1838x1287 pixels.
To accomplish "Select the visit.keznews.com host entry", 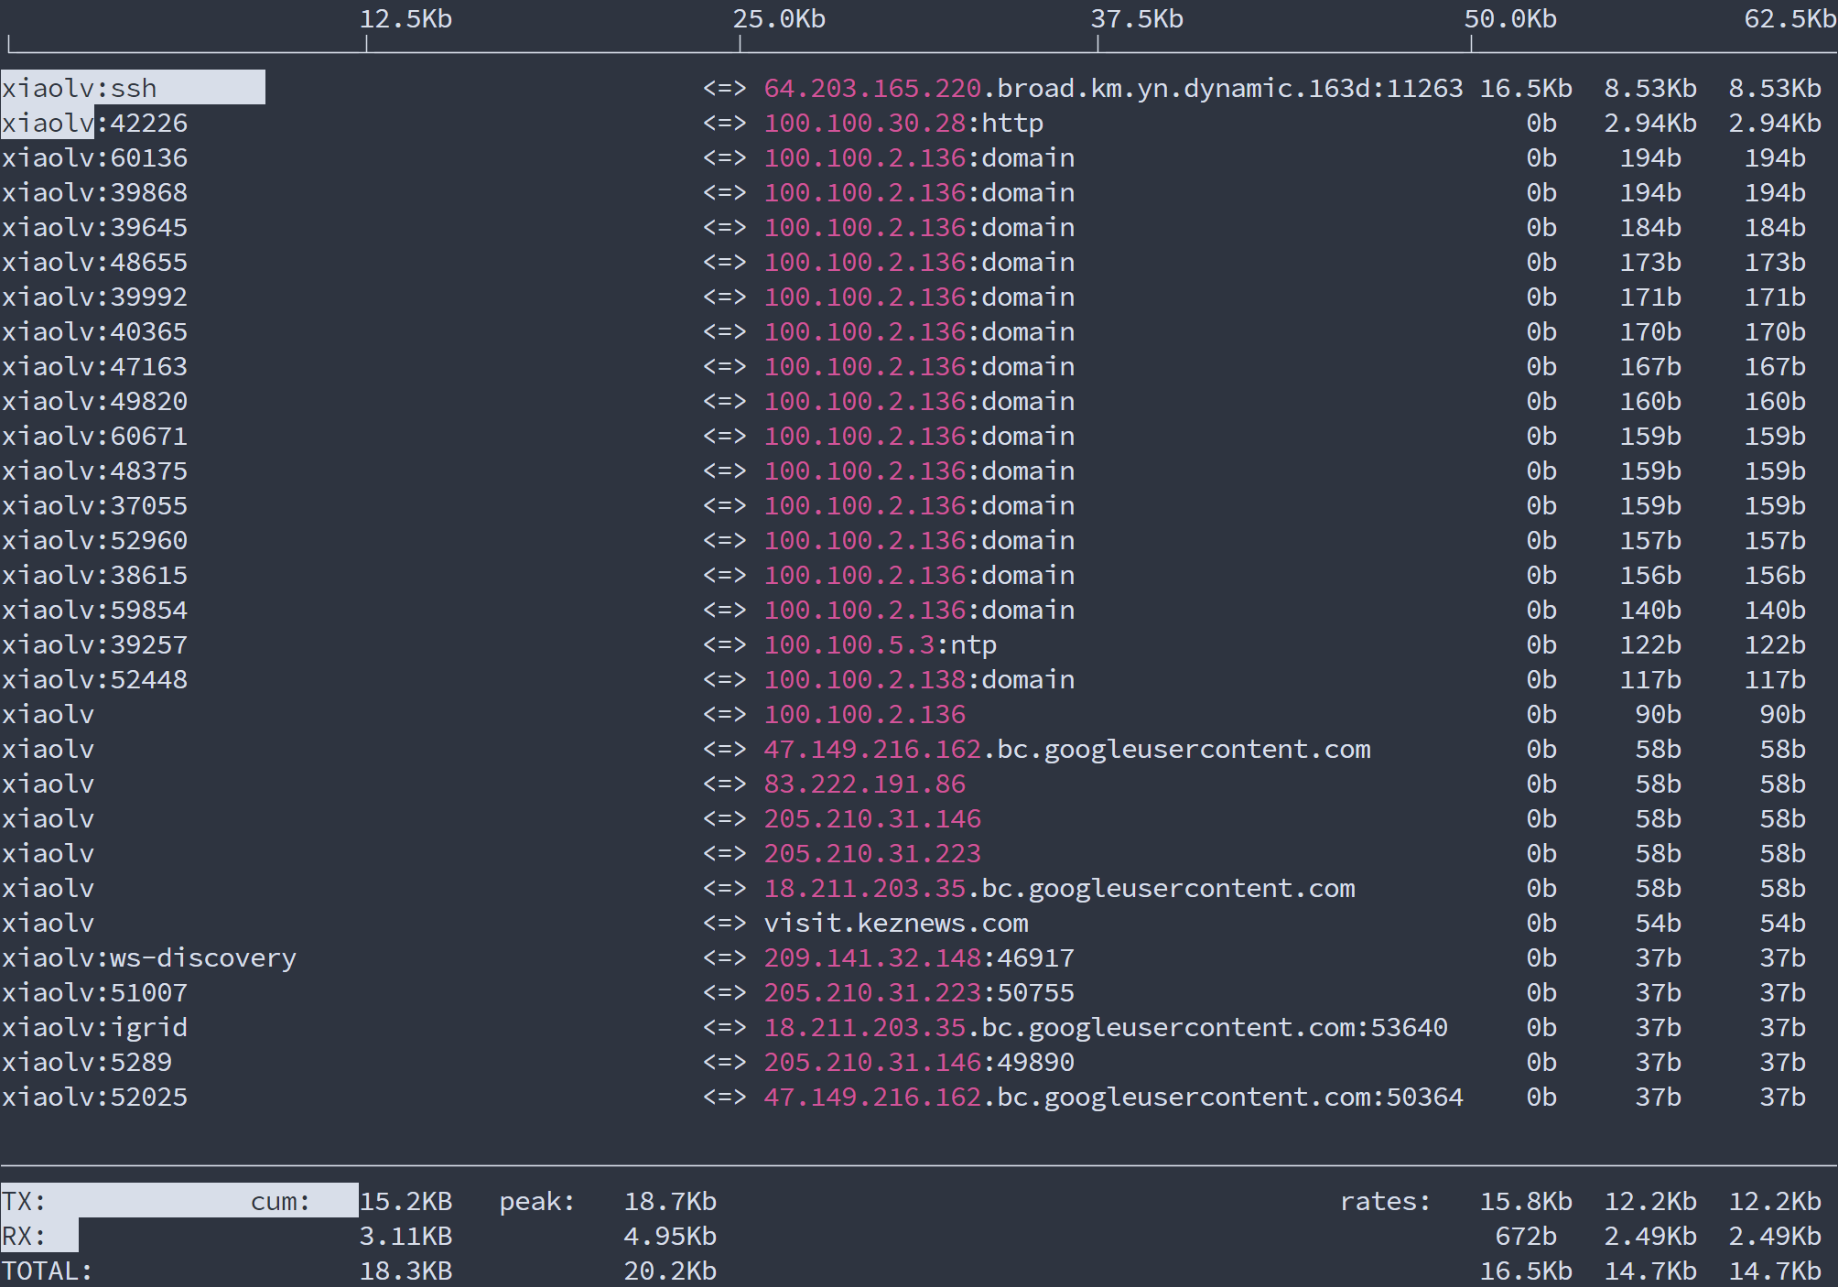I will [896, 923].
